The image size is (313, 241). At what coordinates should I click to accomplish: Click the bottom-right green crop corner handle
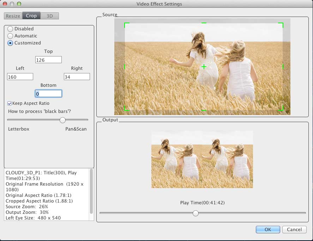coord(282,109)
